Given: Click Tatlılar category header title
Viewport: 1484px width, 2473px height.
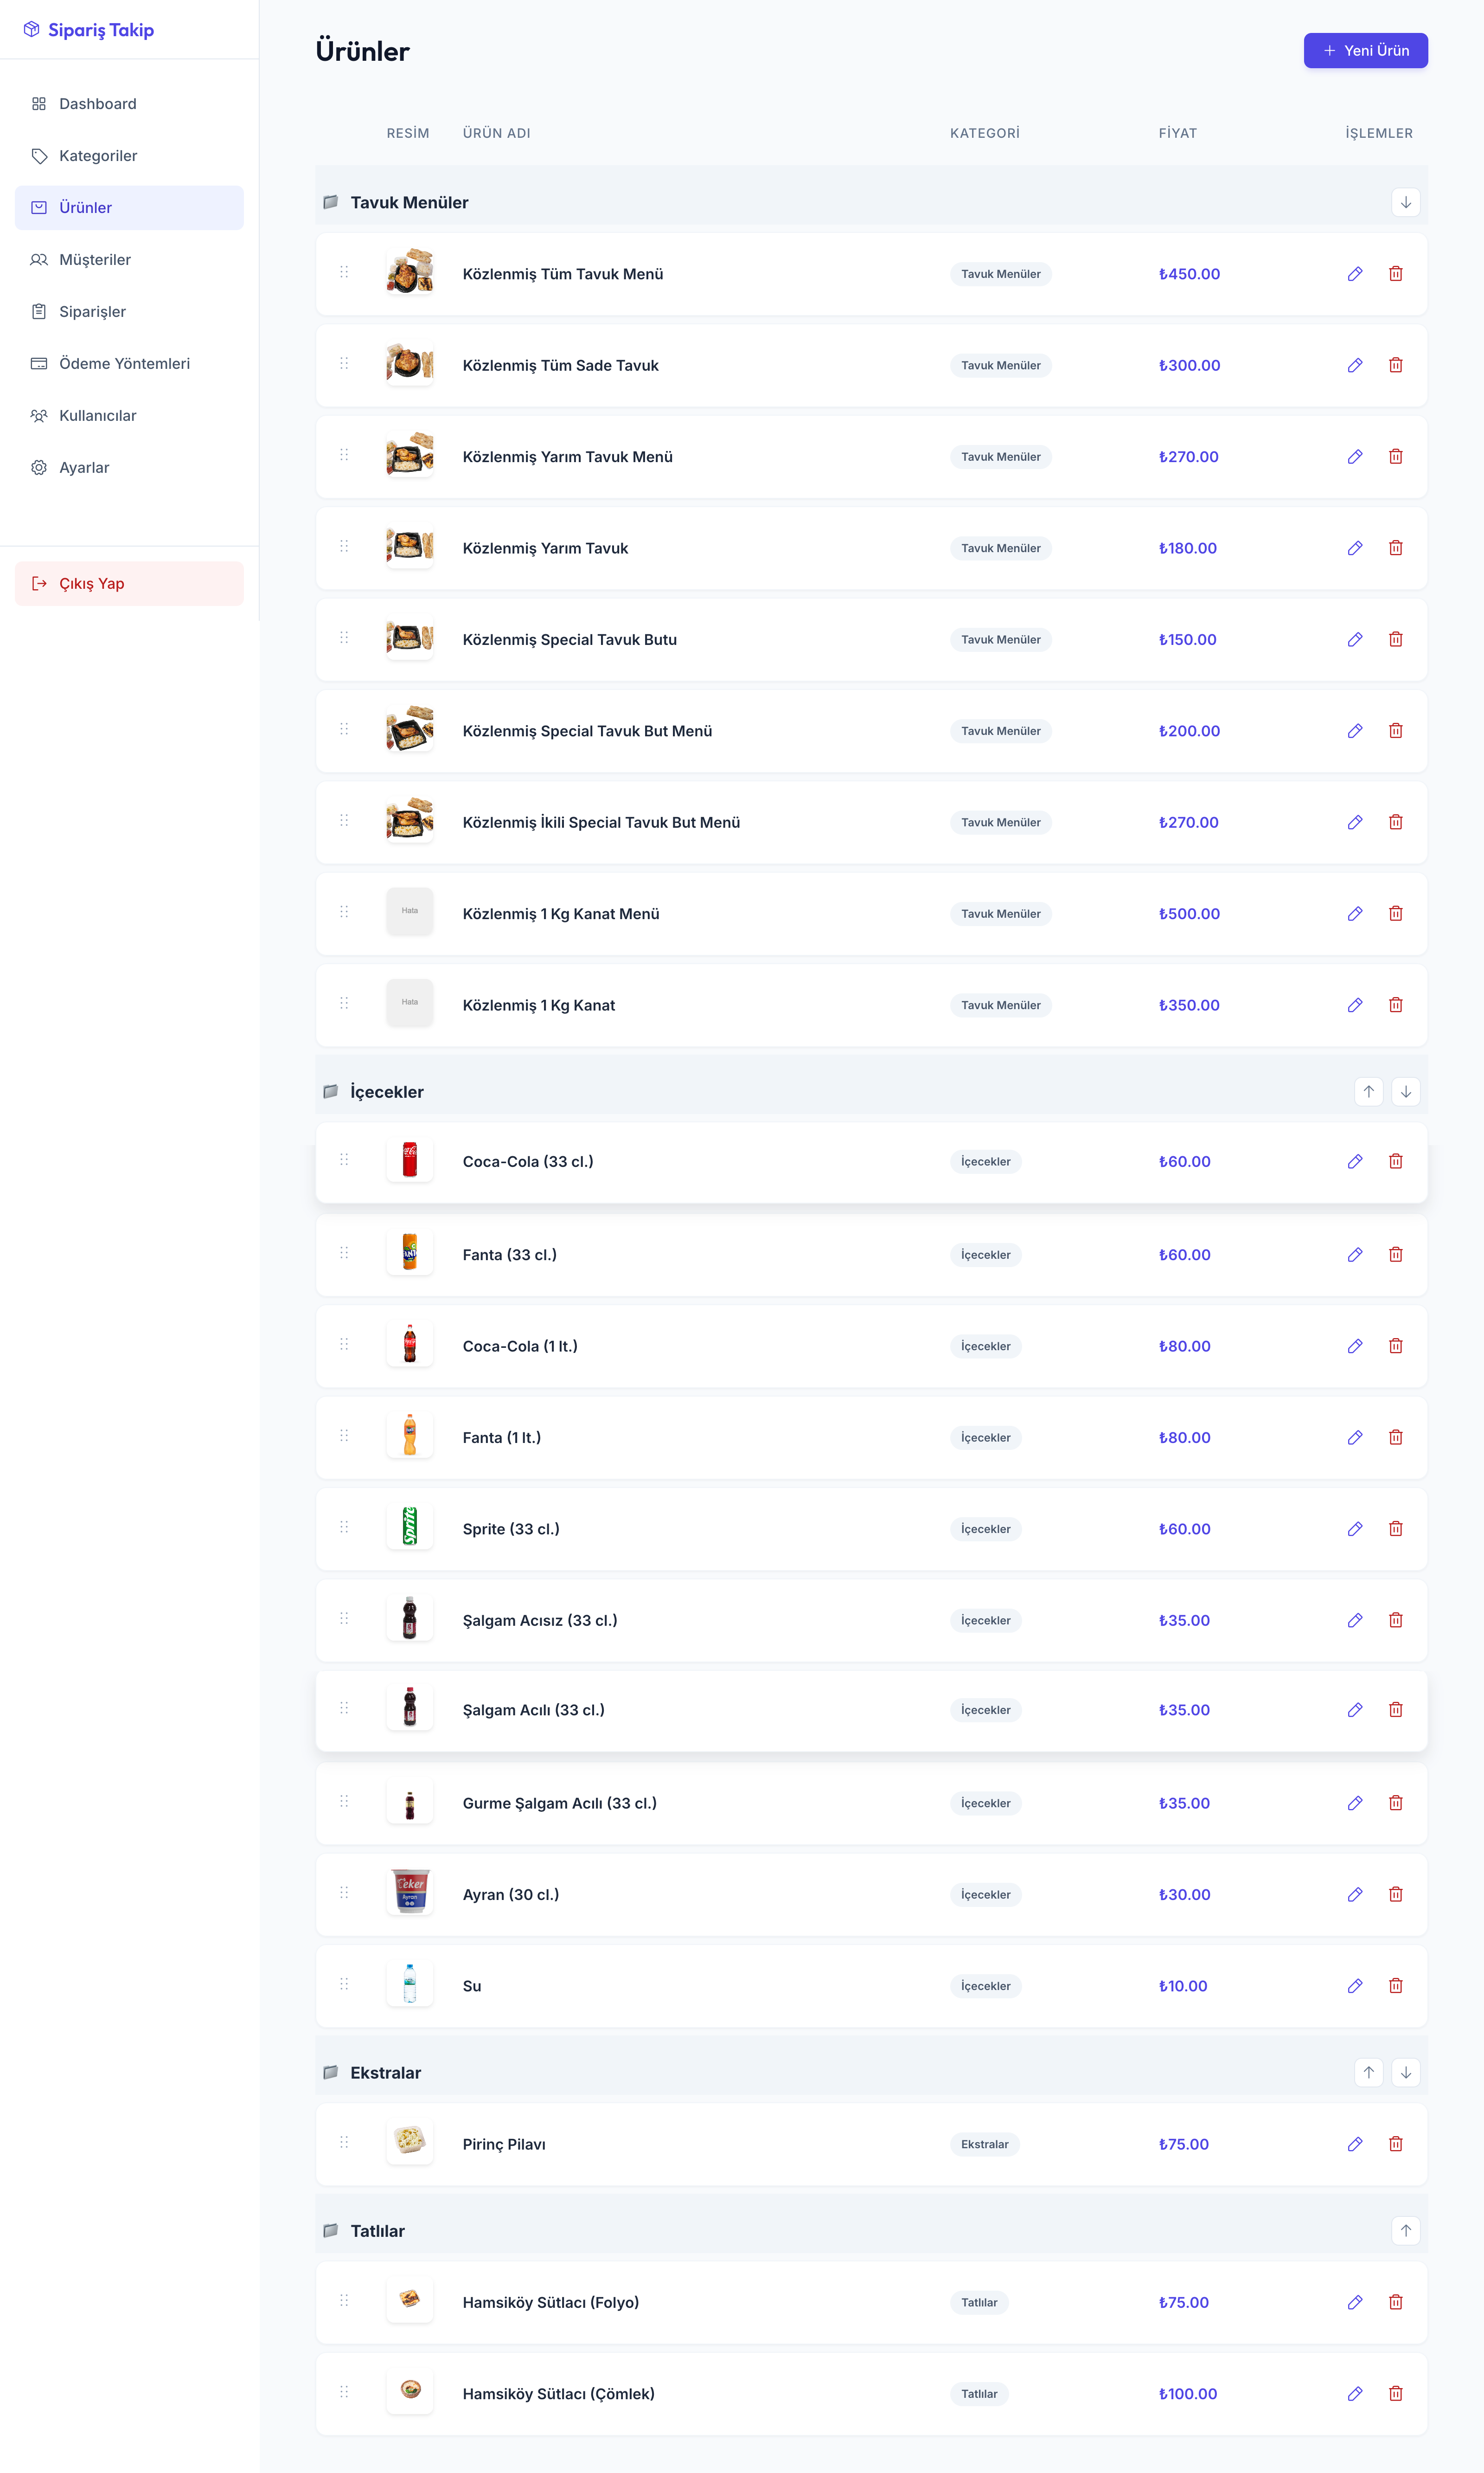Looking at the screenshot, I should pyautogui.click(x=377, y=2231).
